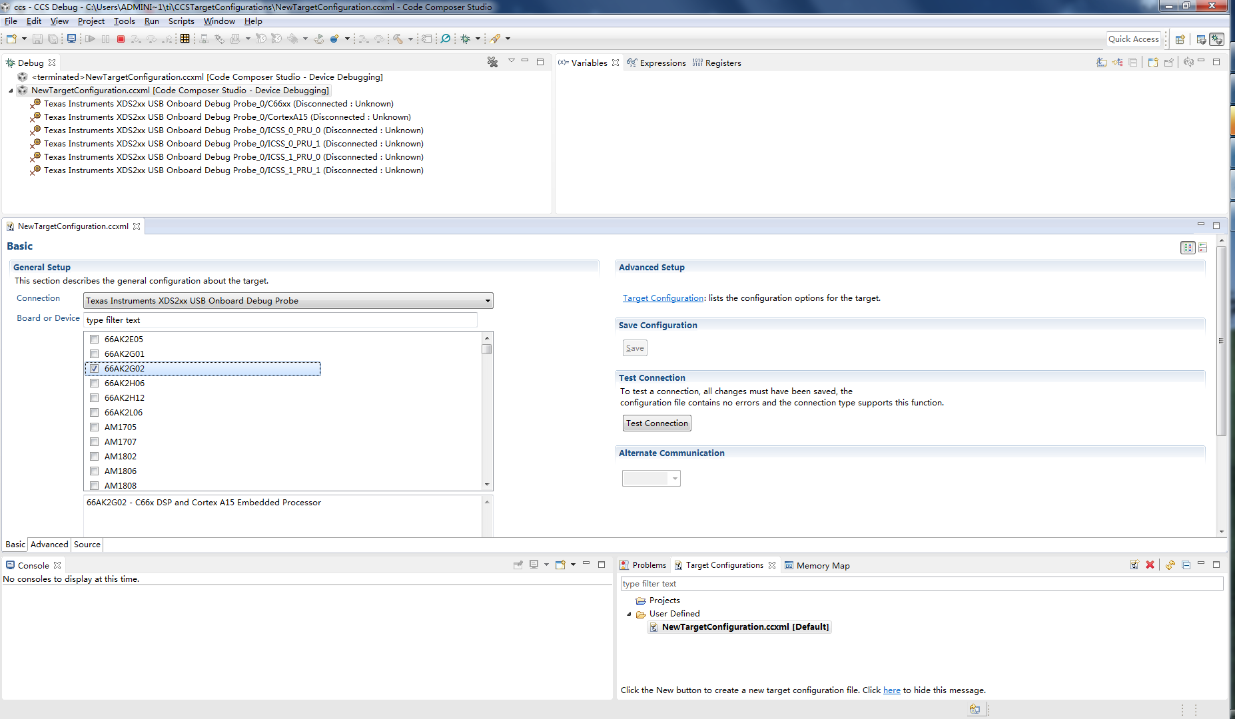Click the Target Configurations filter text field
1235x719 pixels.
coord(922,584)
